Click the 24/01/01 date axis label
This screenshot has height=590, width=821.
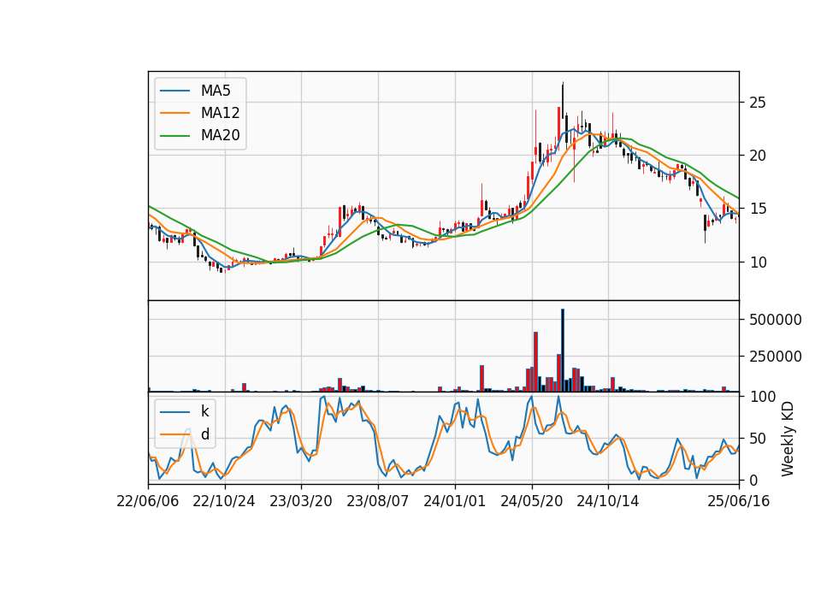(454, 501)
